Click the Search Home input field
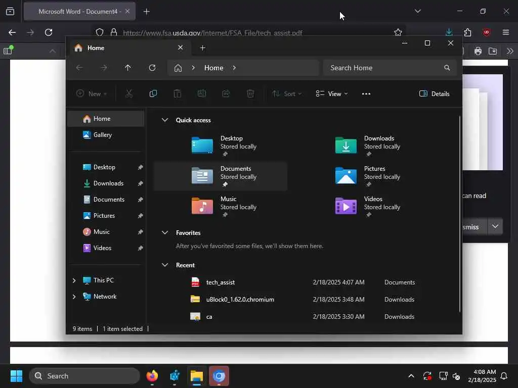Screen dimensions: 518x388 [x=389, y=68]
